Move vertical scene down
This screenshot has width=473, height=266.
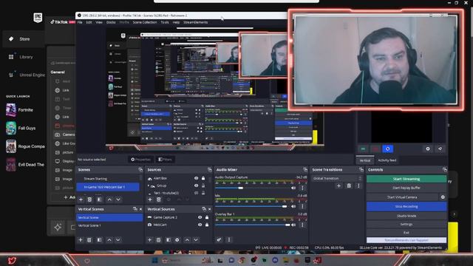click(118, 239)
